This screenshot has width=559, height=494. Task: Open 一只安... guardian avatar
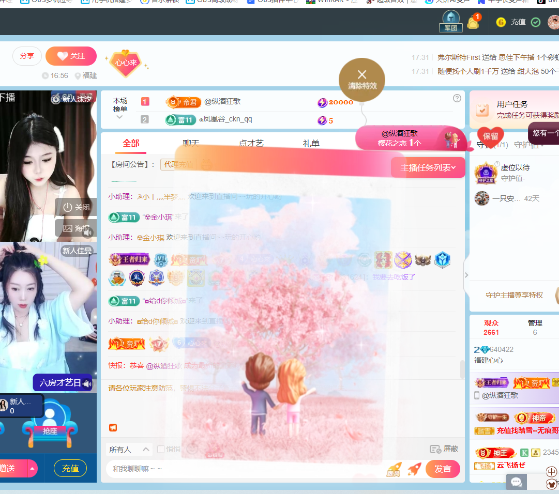tap(481, 198)
